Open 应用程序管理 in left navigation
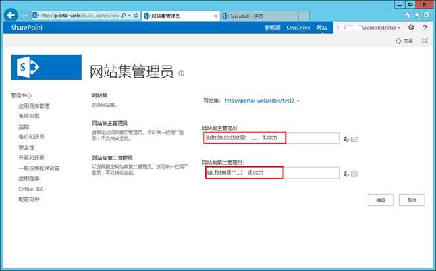This screenshot has width=436, height=271. point(34,106)
